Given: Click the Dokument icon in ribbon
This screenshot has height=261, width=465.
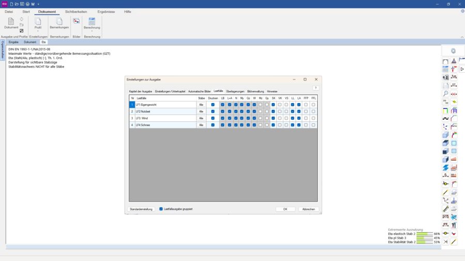Looking at the screenshot, I should (11, 23).
